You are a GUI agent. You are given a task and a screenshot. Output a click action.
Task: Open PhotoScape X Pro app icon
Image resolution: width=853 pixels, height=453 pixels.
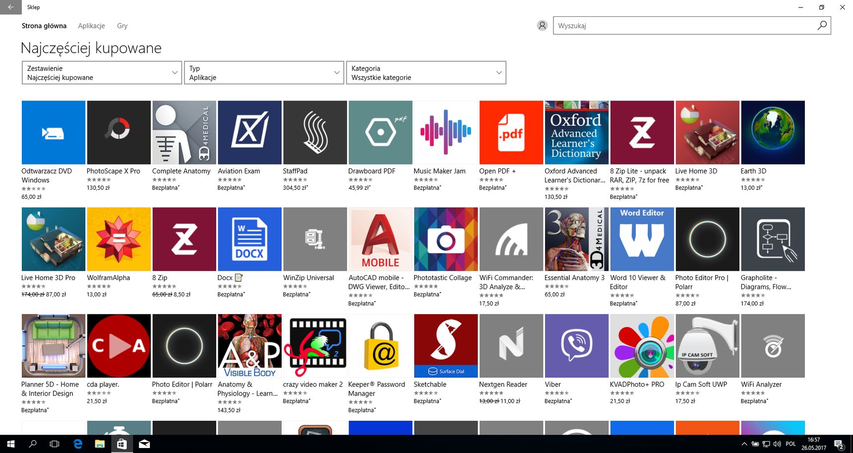tap(119, 132)
